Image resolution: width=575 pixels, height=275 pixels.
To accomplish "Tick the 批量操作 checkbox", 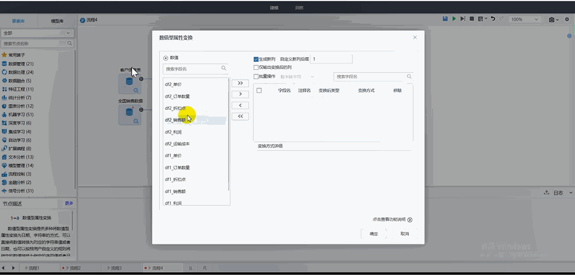I will [257, 76].
